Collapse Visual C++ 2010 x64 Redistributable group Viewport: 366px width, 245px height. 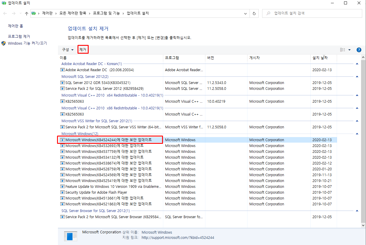(x=357, y=95)
